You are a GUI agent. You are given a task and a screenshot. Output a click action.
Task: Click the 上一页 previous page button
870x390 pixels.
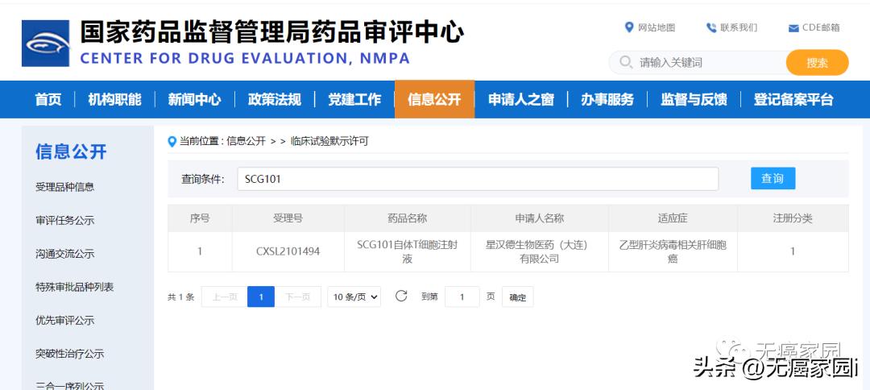(x=224, y=297)
